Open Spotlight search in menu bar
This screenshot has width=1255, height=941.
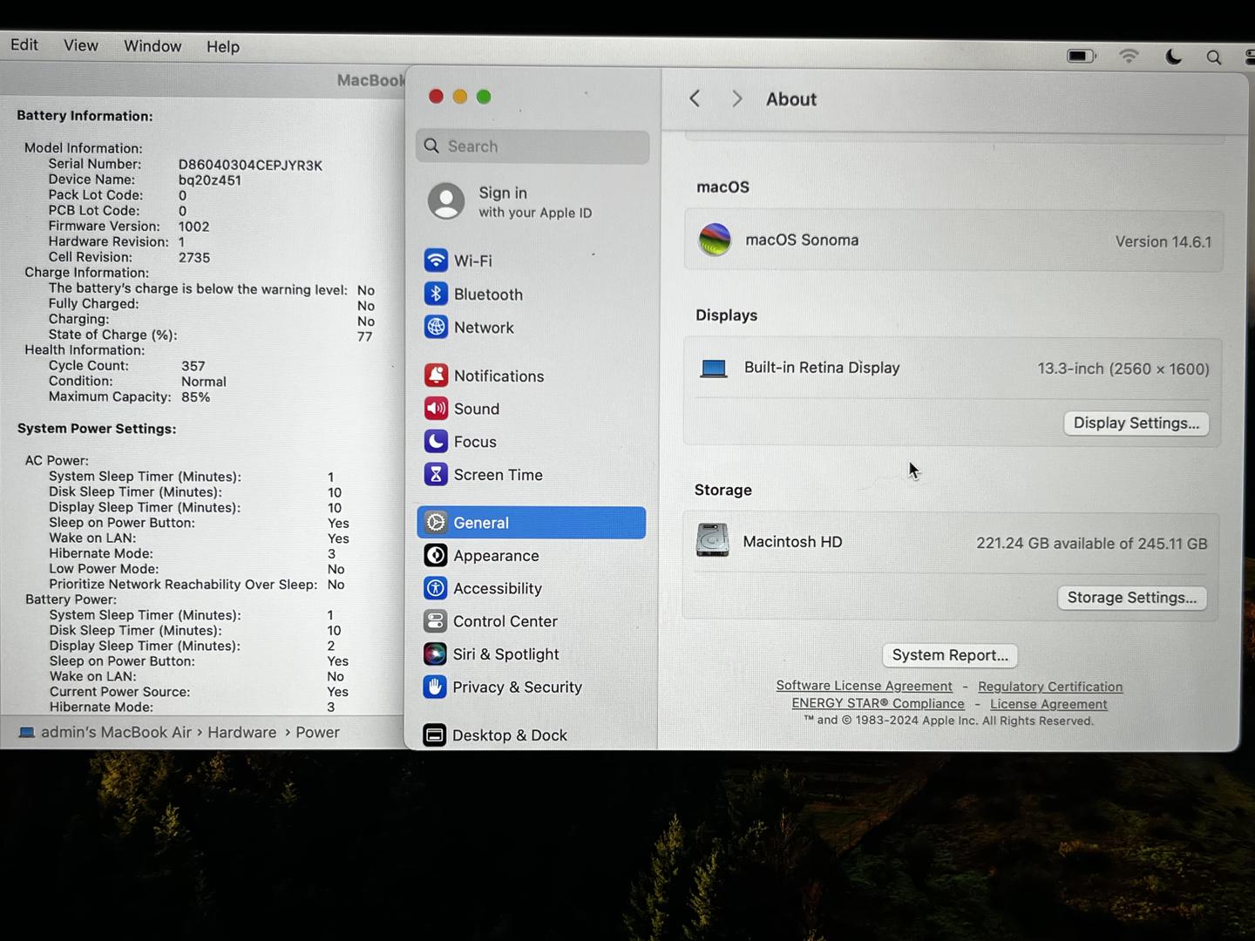click(x=1213, y=58)
